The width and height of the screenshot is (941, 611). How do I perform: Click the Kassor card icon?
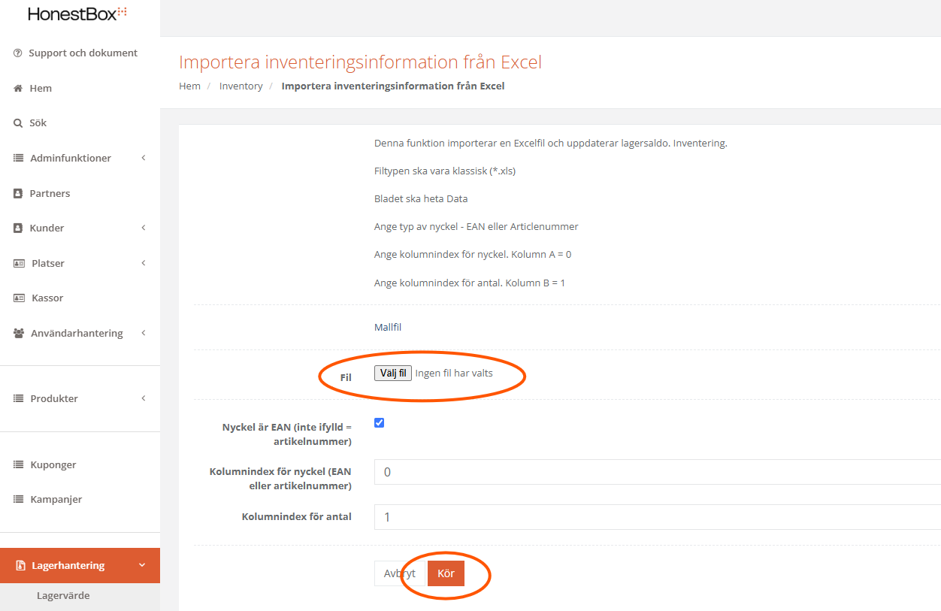[20, 298]
